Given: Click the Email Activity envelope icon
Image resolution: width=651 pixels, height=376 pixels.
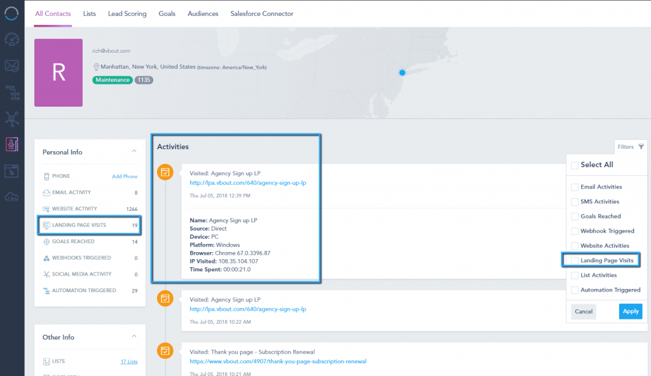Looking at the screenshot, I should tap(46, 192).
